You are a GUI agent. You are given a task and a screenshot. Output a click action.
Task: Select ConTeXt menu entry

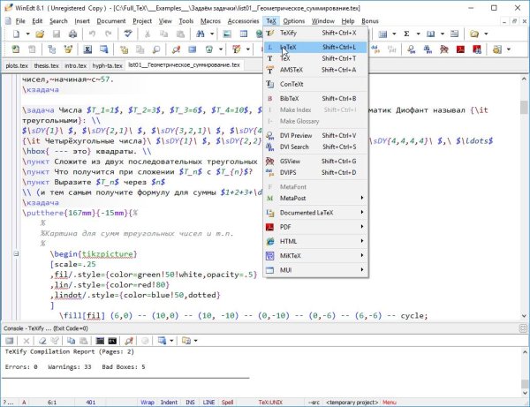(315, 84)
